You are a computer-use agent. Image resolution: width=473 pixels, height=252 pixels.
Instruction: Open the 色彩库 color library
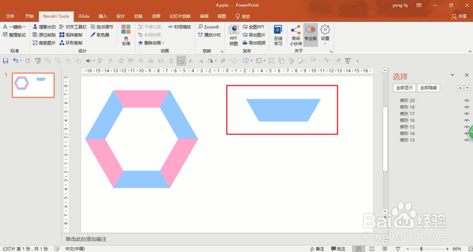pyautogui.click(x=126, y=35)
